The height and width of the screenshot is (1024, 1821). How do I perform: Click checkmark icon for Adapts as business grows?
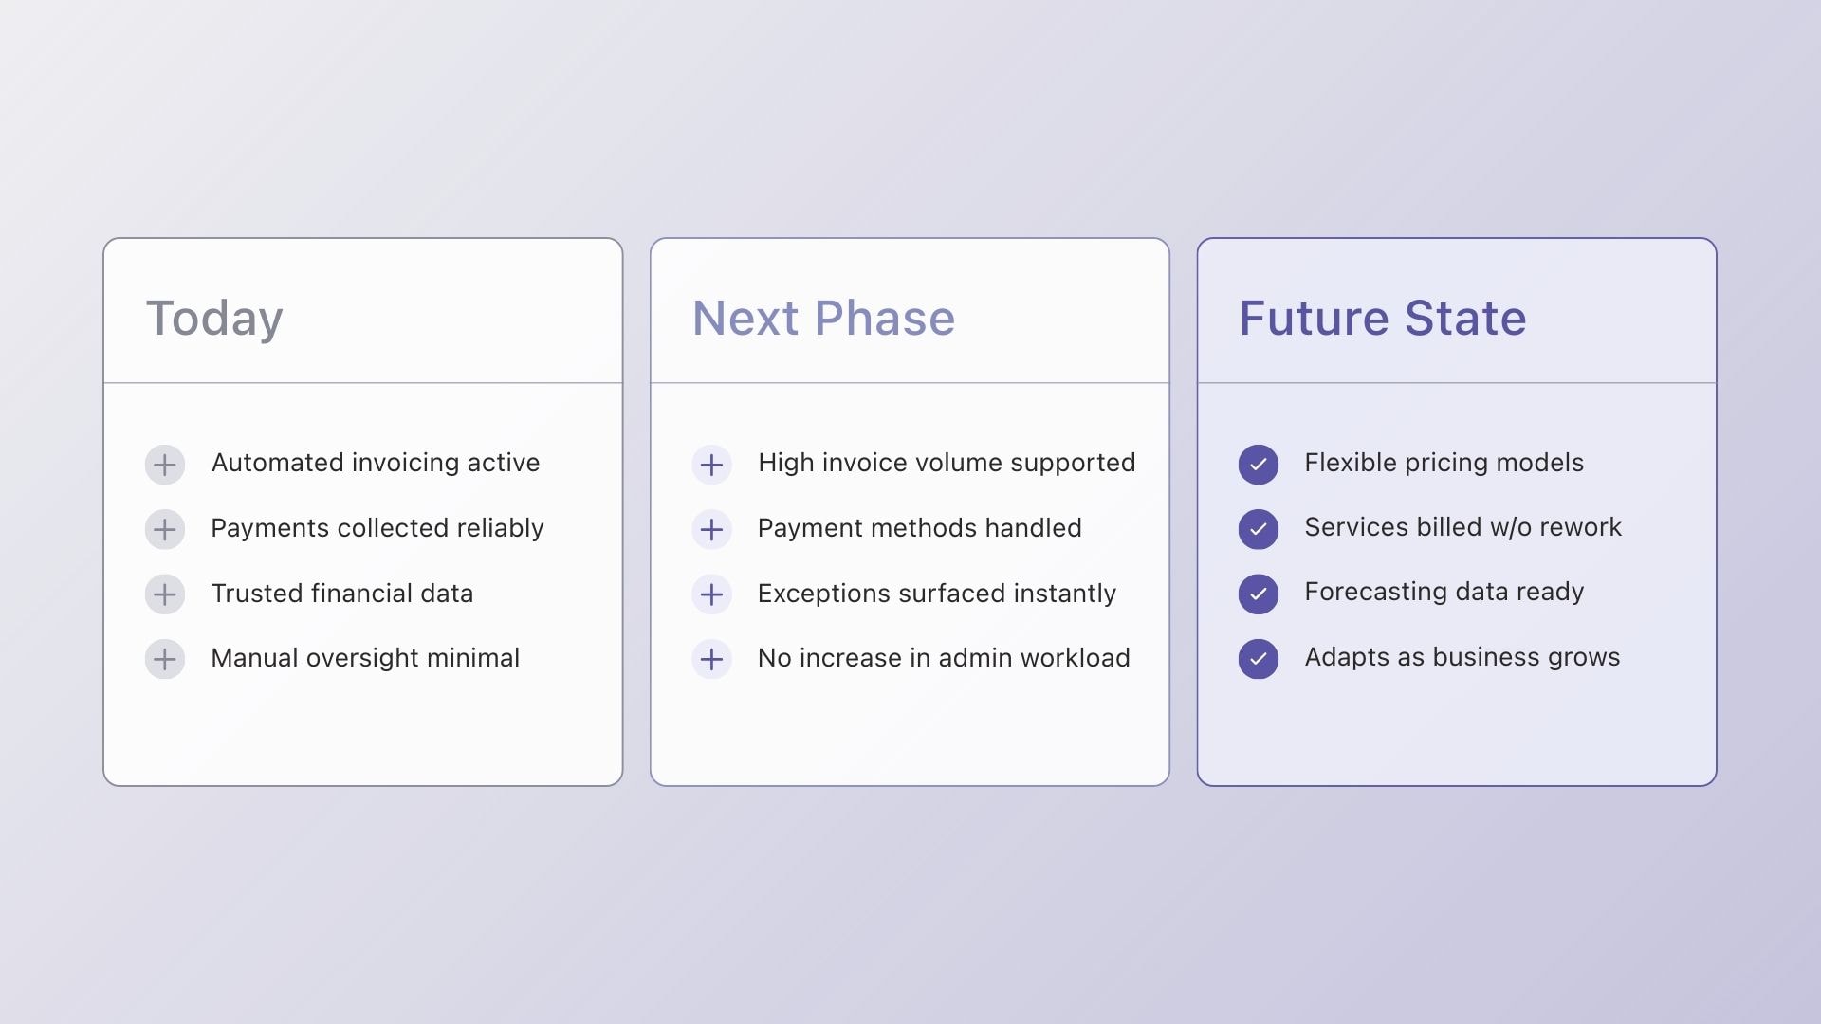point(1259,659)
